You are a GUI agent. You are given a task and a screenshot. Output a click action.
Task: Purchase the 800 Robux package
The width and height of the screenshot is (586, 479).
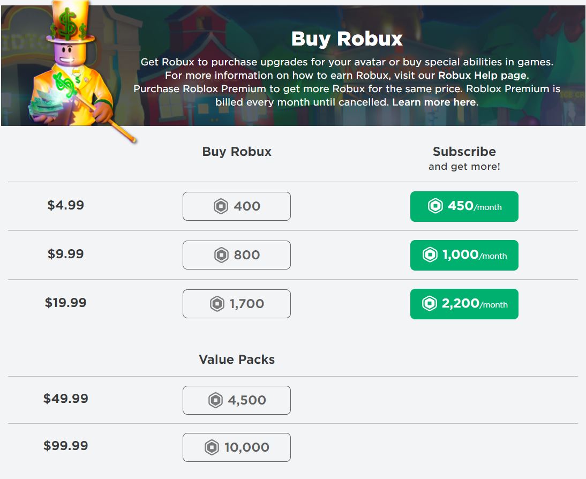click(x=237, y=255)
